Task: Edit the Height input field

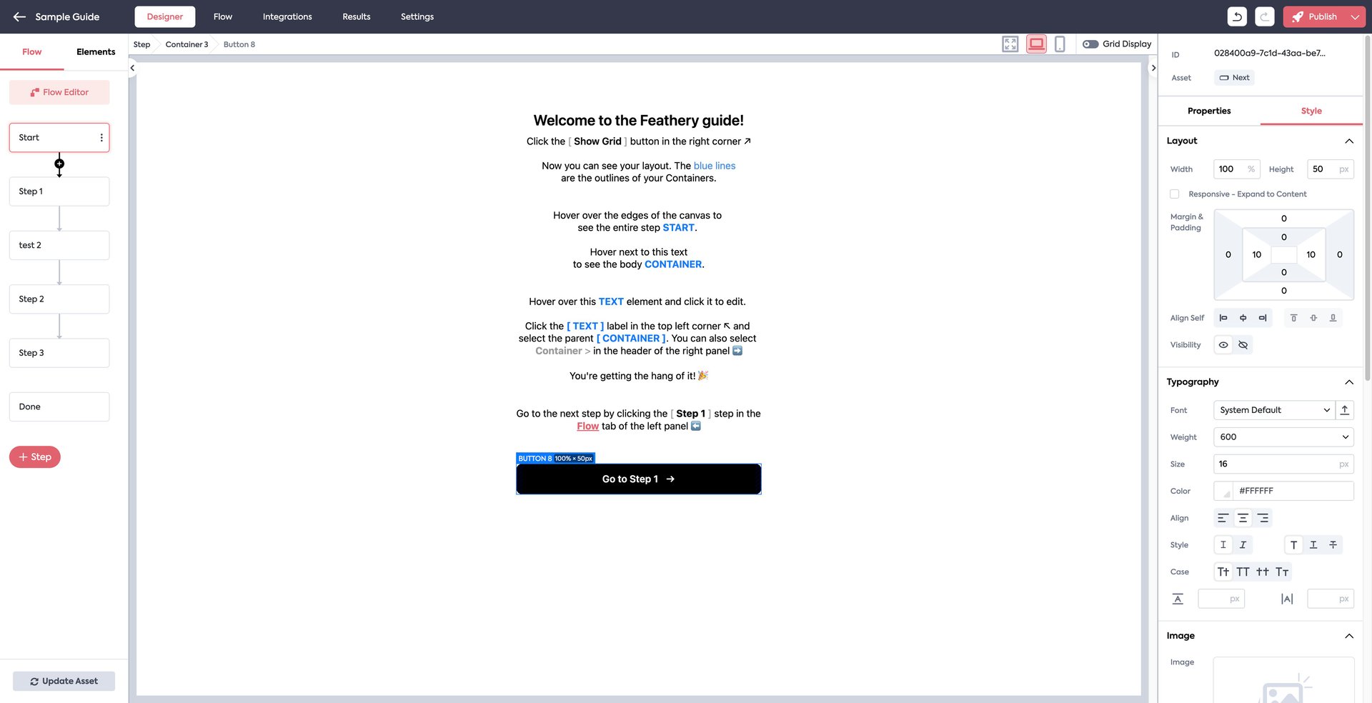Action: [1330, 169]
